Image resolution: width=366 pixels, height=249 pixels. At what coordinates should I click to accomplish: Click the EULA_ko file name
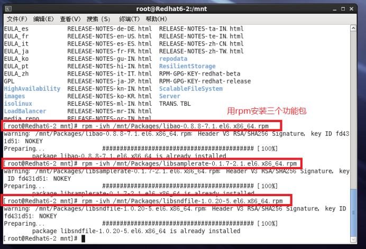tap(16, 59)
